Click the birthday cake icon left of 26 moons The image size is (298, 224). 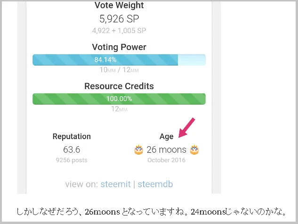tap(138, 149)
